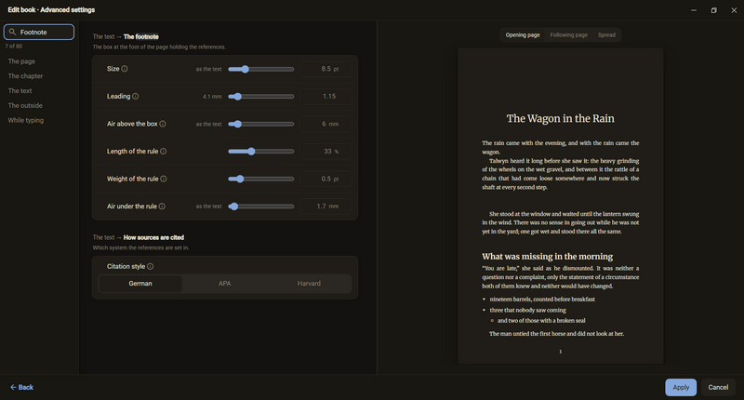This screenshot has height=400, width=744.
Task: Show info for Weight of the rule
Action: [x=164, y=179]
